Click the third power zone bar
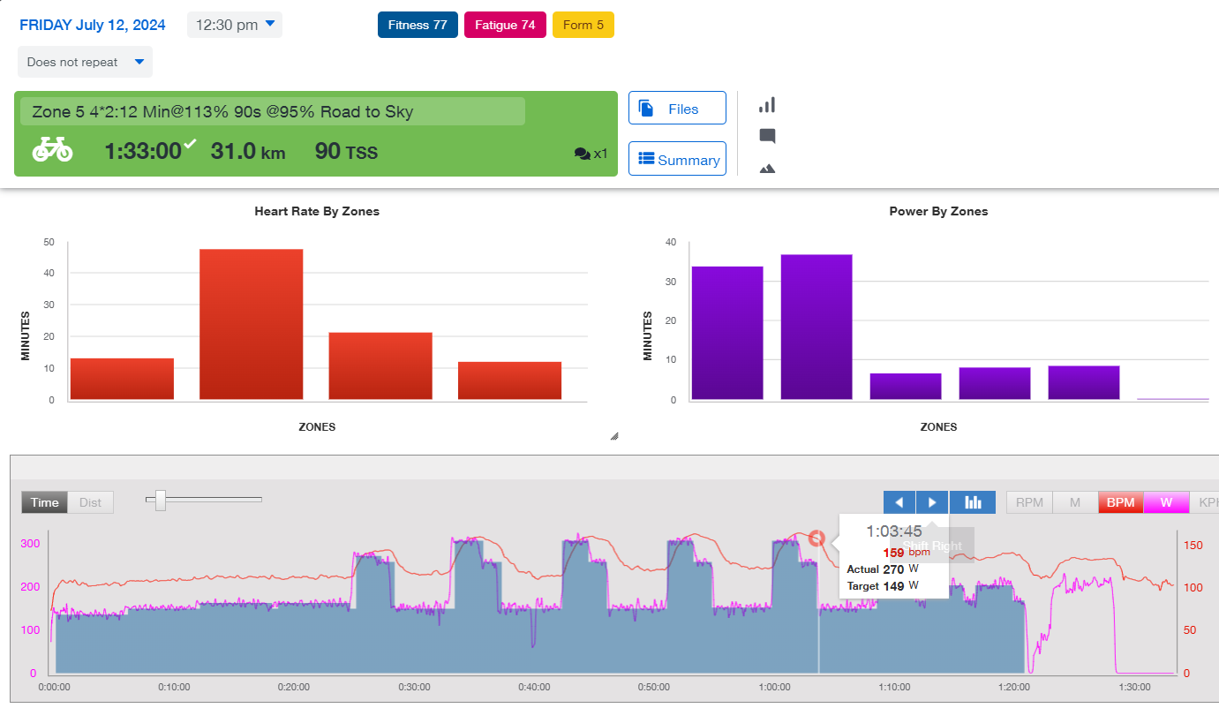 point(906,387)
